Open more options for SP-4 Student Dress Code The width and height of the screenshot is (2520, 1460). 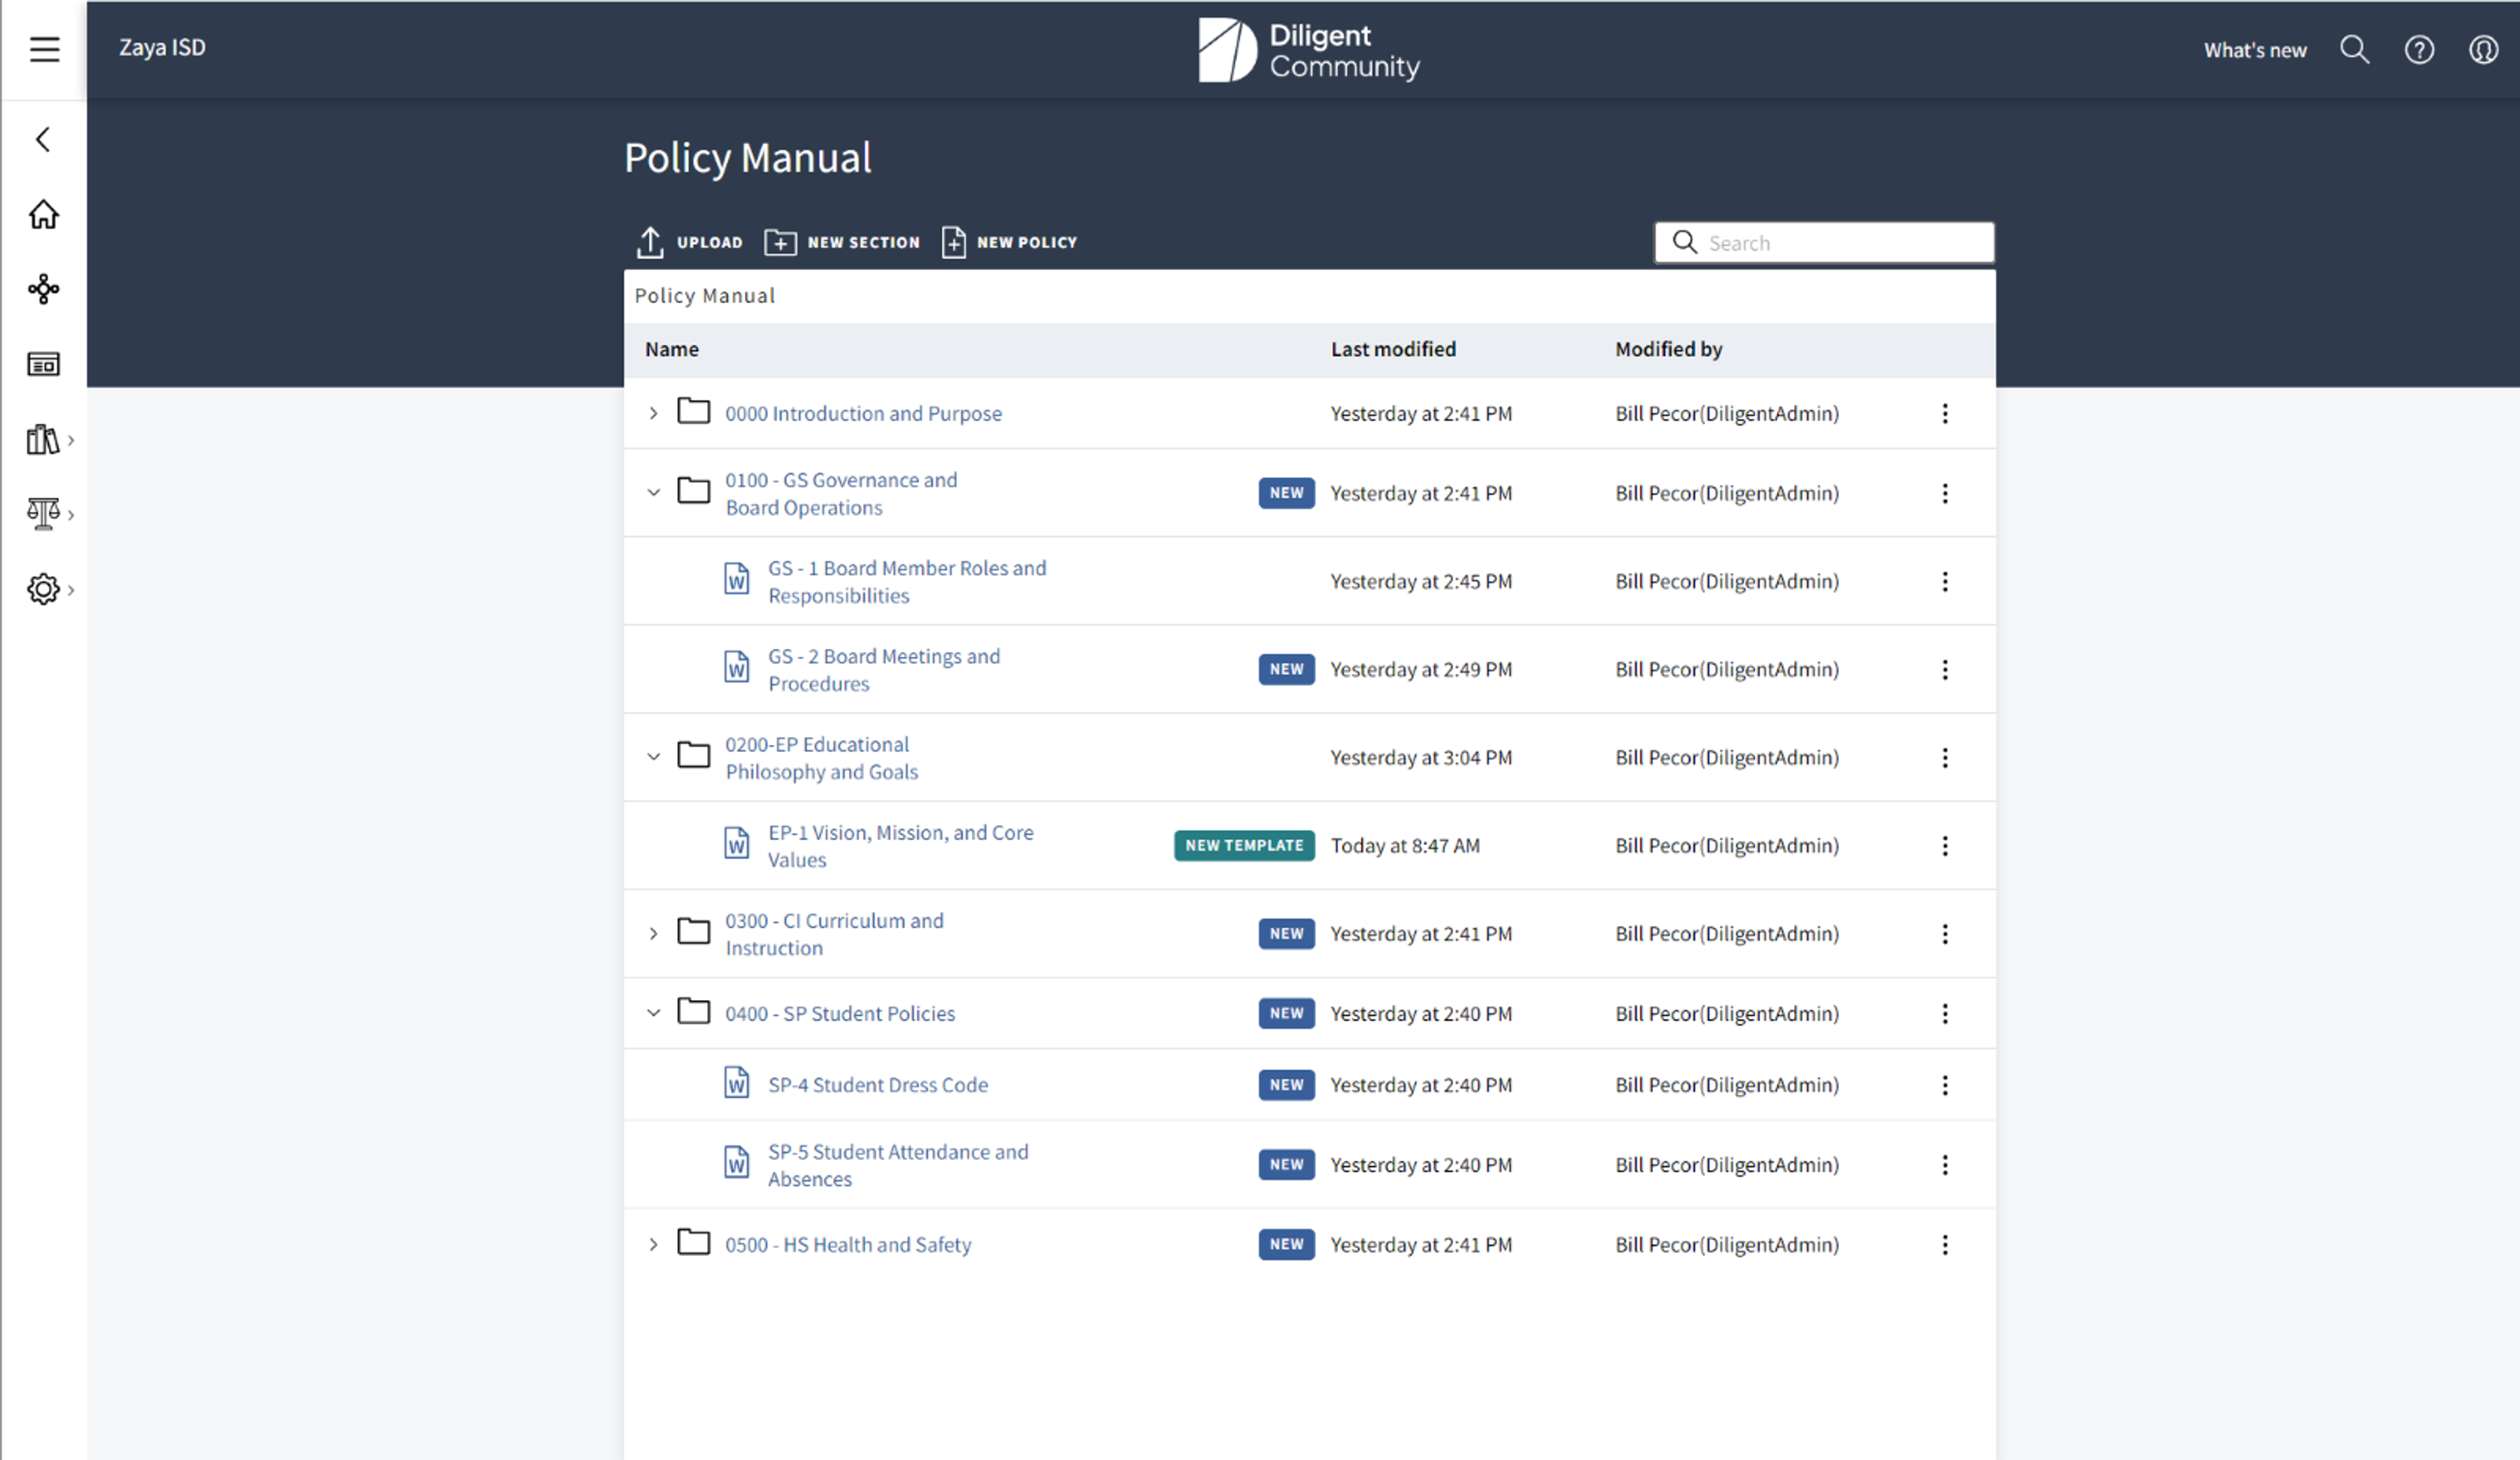coord(1944,1085)
